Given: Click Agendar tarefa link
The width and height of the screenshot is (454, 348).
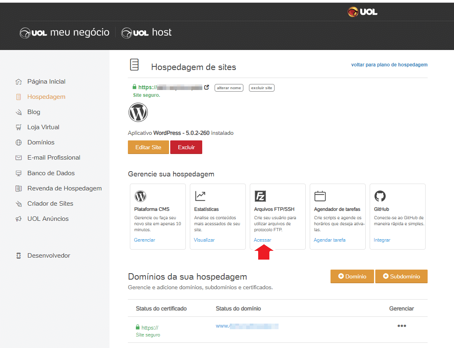Looking at the screenshot, I should pos(329,240).
